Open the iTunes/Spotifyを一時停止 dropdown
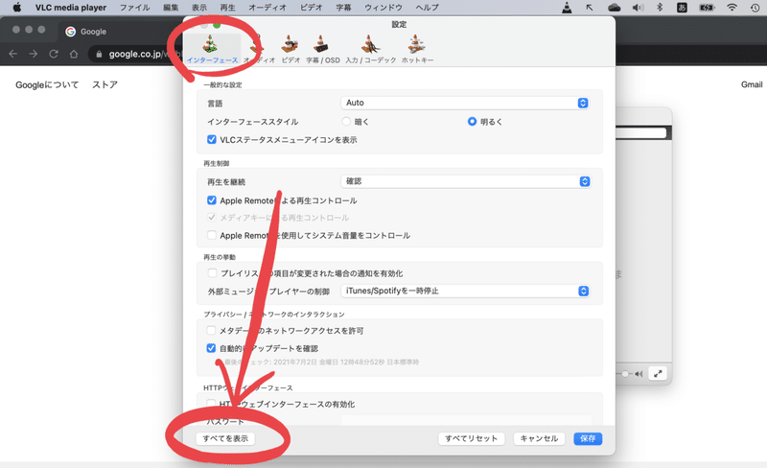 pos(465,291)
